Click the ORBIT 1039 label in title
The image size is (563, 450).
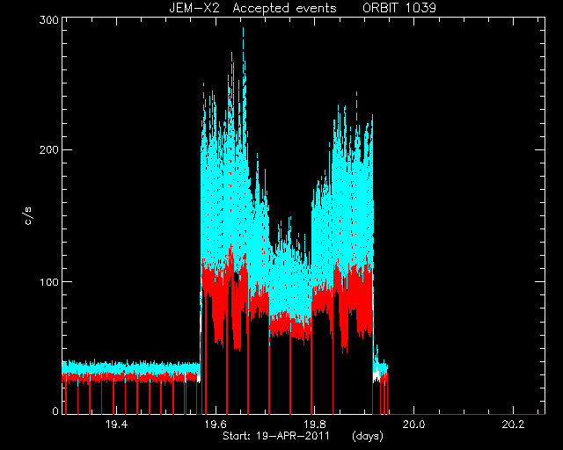(398, 8)
